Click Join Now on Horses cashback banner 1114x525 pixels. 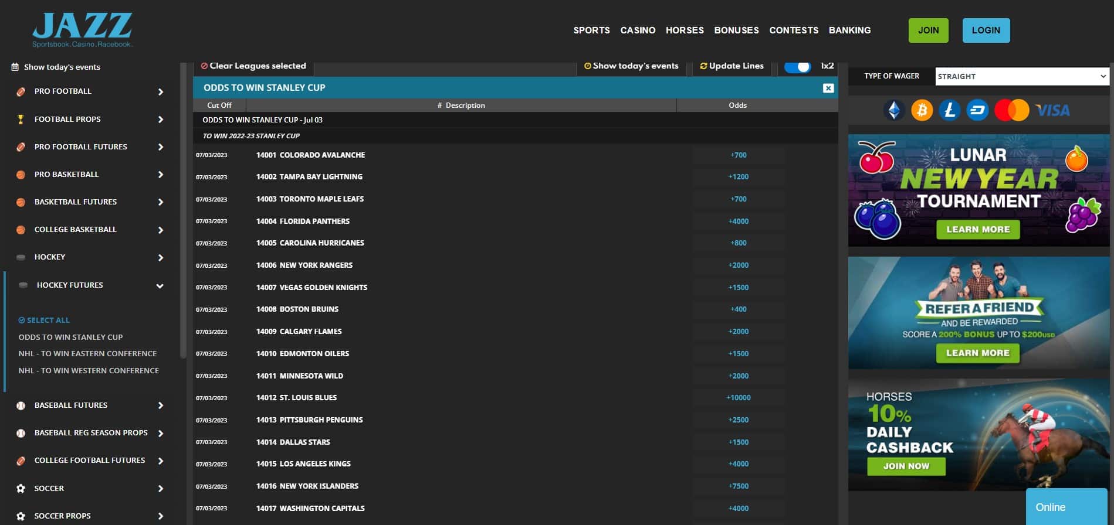pos(906,466)
